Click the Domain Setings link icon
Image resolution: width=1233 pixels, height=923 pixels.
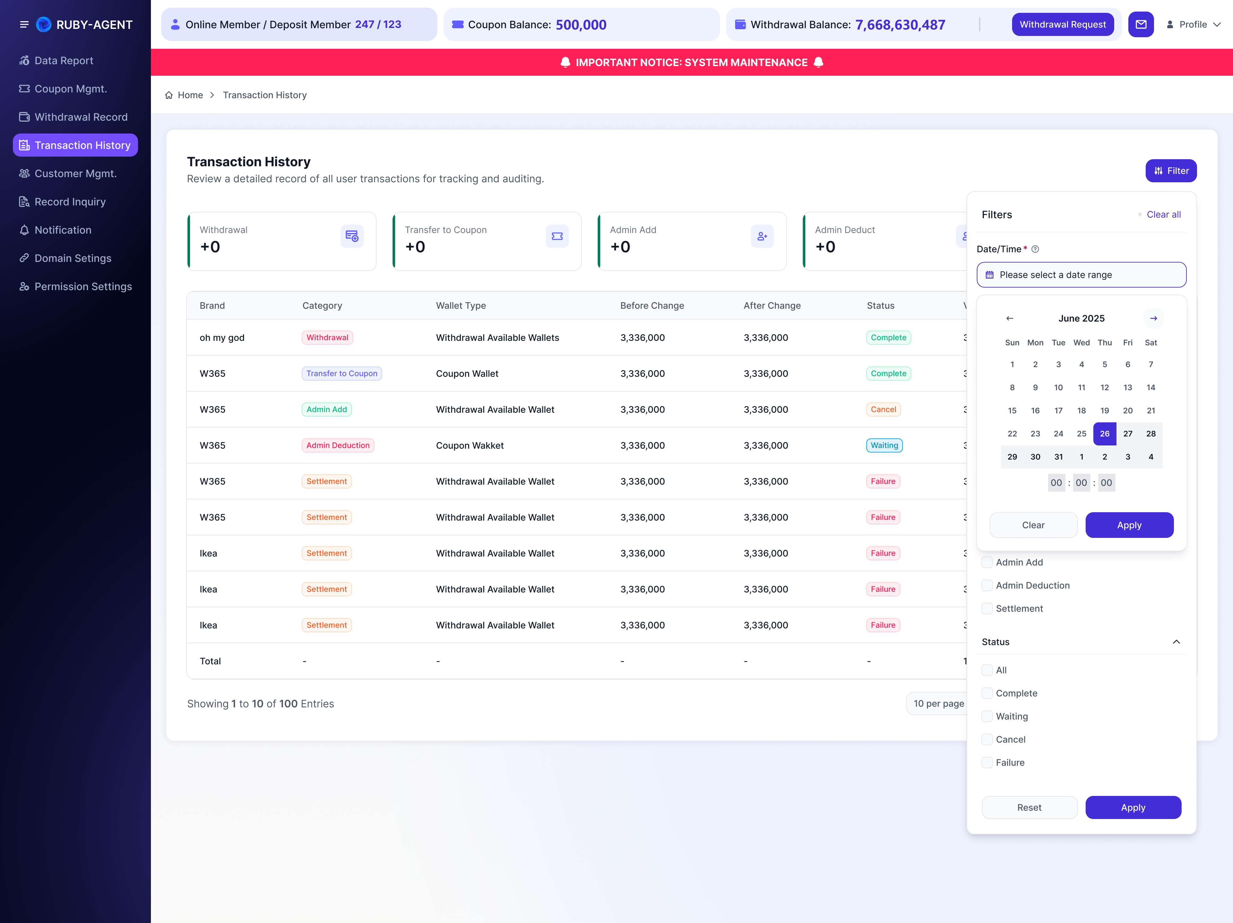24,258
